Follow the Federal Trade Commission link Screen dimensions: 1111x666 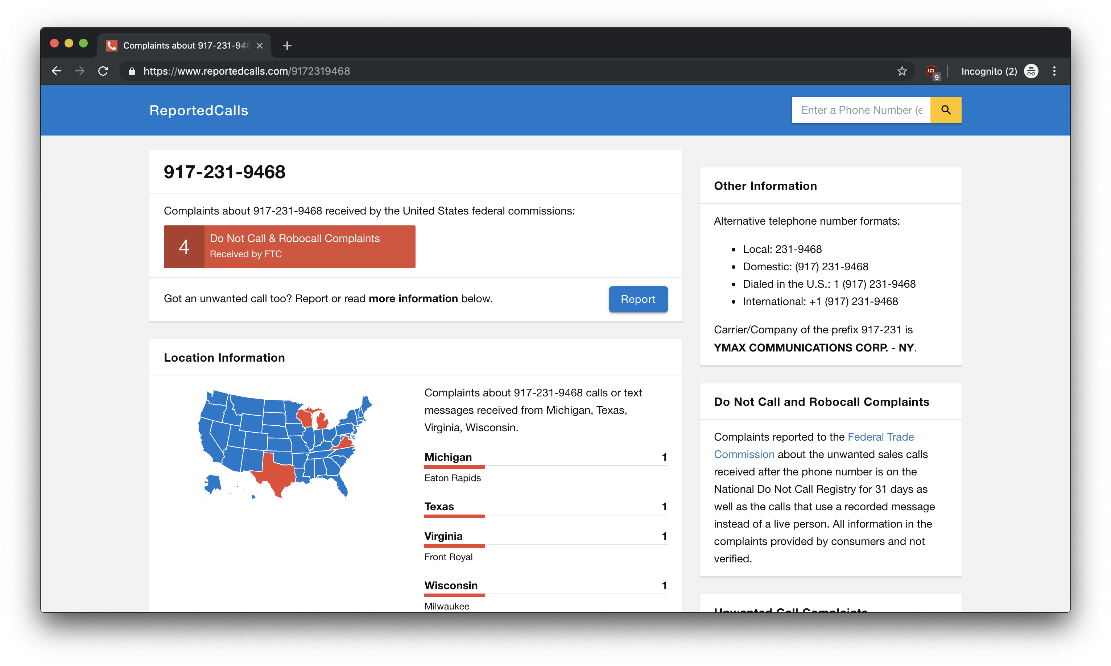[814, 445]
